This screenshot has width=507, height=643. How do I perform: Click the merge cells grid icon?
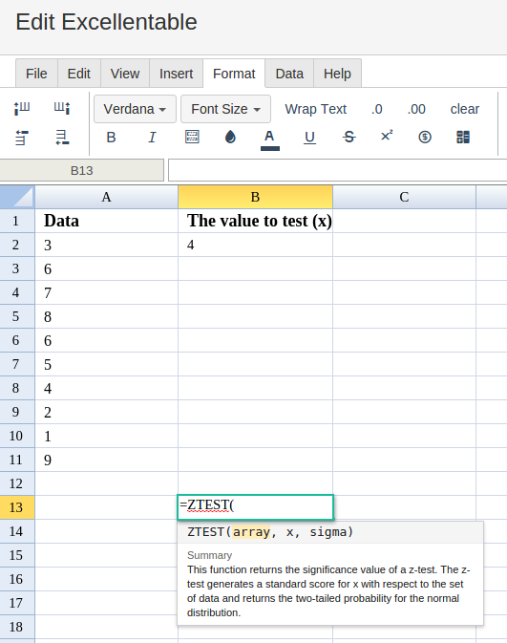point(463,137)
